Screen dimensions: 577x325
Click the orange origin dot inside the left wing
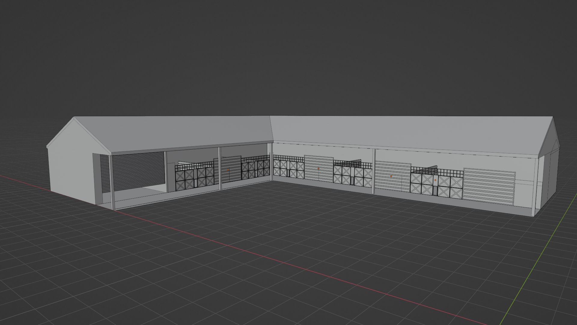click(228, 170)
